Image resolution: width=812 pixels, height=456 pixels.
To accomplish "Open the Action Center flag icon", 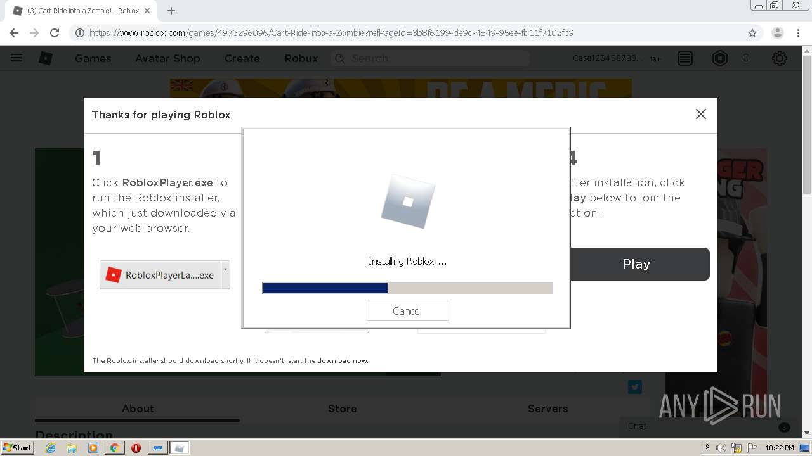I will coord(751,448).
